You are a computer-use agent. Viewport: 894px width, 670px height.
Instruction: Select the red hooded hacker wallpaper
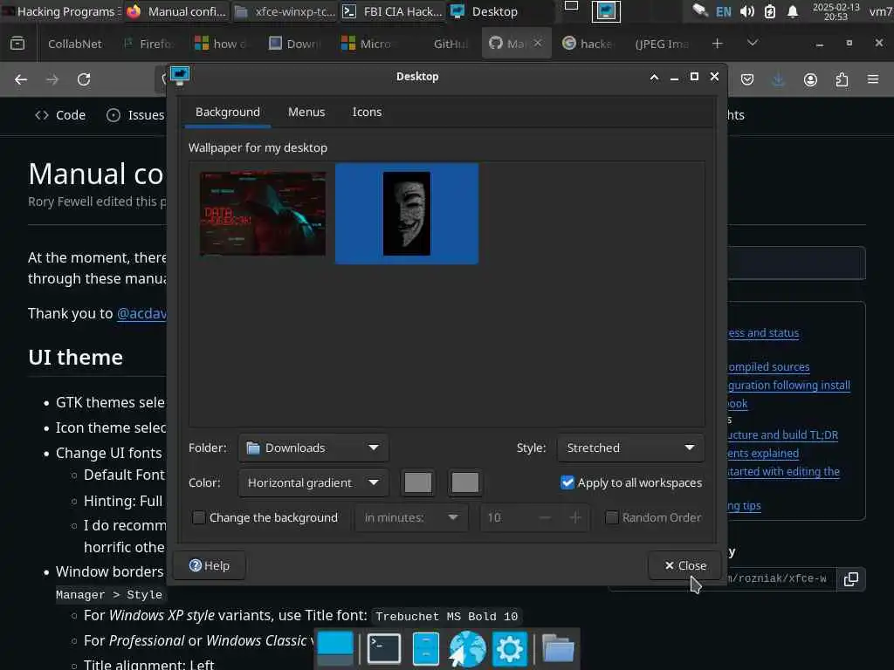coord(263,213)
